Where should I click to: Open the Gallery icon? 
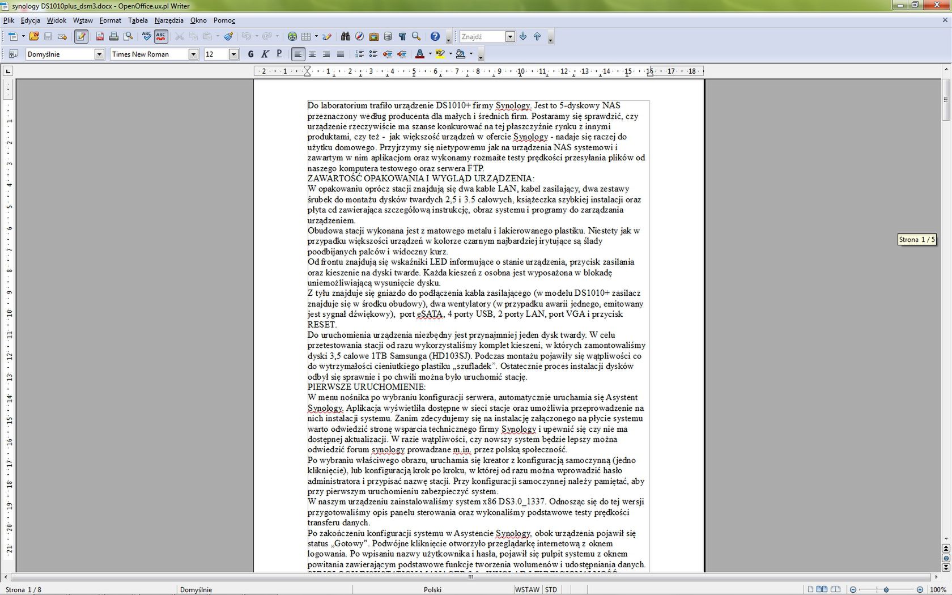click(x=374, y=36)
